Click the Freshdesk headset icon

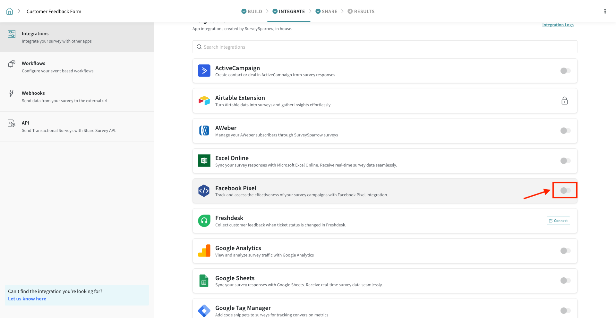tap(204, 221)
